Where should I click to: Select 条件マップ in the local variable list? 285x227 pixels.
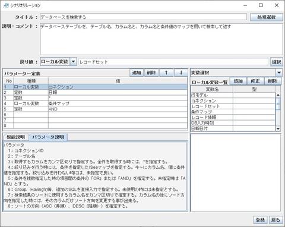pos(233,112)
